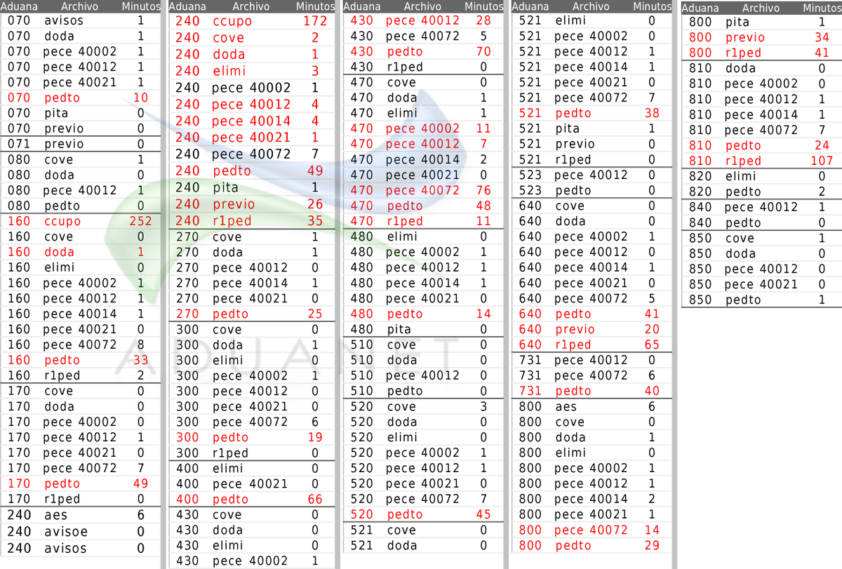The width and height of the screenshot is (842, 569).
Task: Select red 'pedto' in the 070 row
Action: 62,98
